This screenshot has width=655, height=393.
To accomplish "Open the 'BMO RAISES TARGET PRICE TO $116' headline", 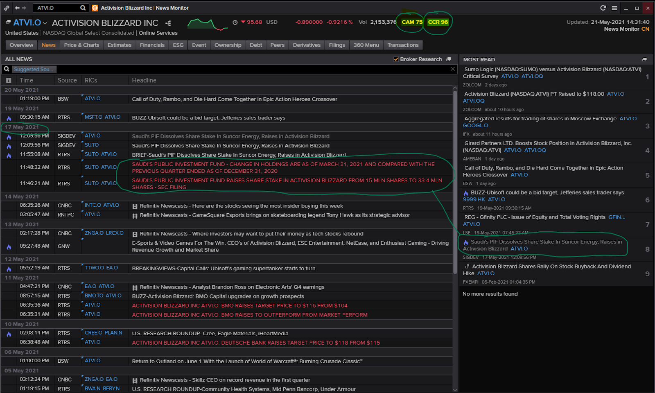I will coord(239,306).
